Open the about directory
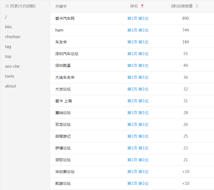 pos(10,86)
